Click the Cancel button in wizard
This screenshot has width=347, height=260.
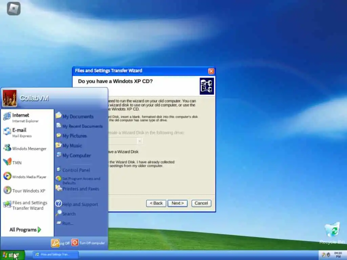click(x=201, y=203)
